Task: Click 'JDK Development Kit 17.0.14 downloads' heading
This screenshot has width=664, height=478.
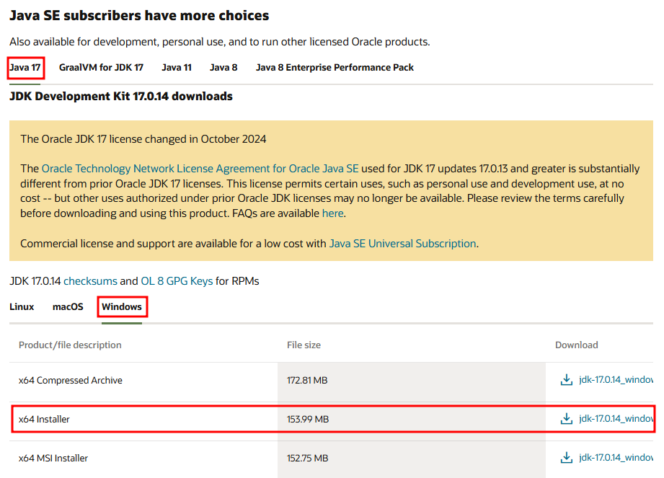Action: point(121,97)
